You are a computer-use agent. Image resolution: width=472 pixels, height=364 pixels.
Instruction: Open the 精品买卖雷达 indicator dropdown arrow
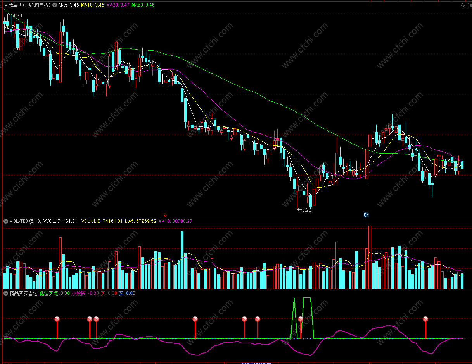[x=6, y=293]
